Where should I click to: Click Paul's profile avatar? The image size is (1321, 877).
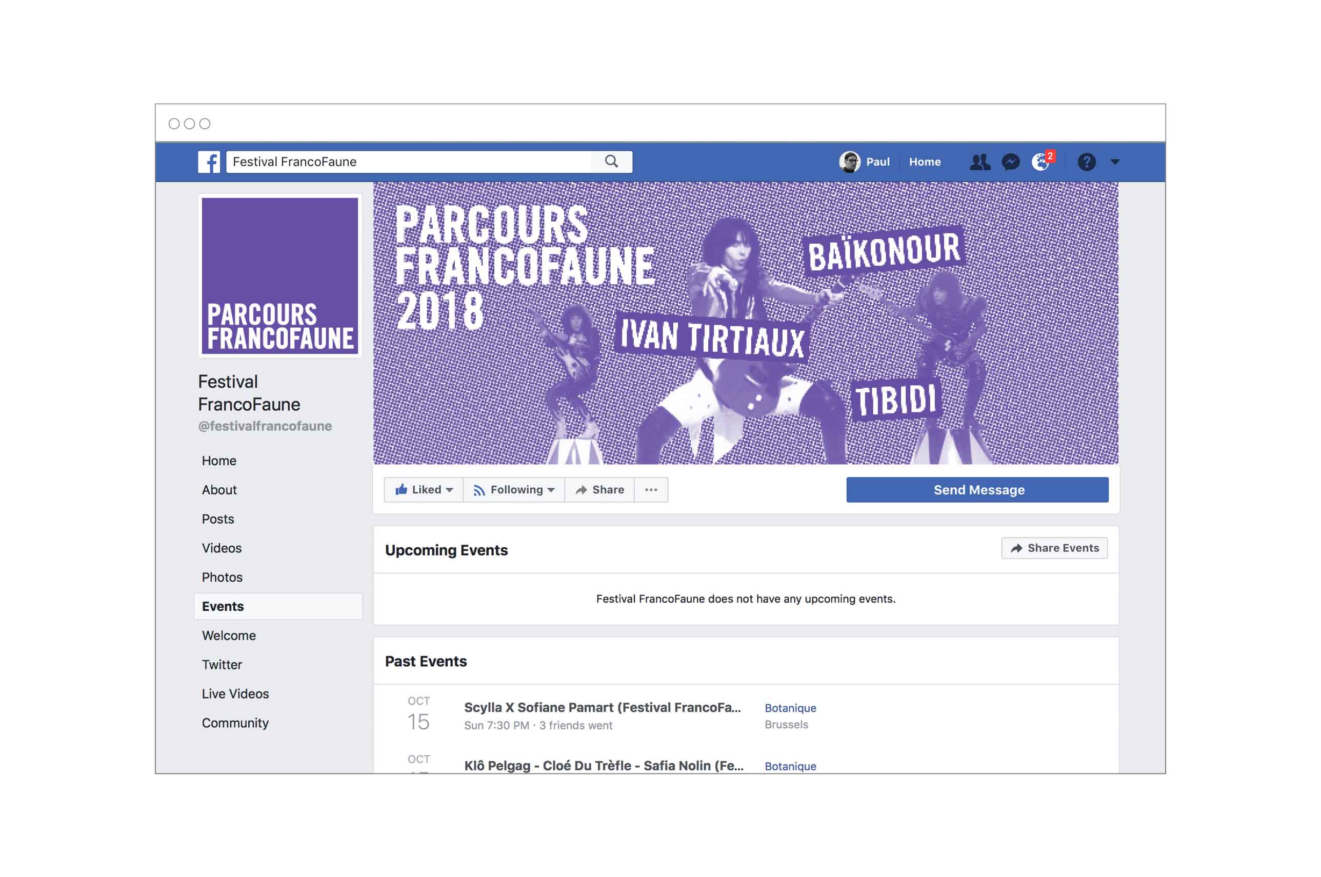click(849, 162)
